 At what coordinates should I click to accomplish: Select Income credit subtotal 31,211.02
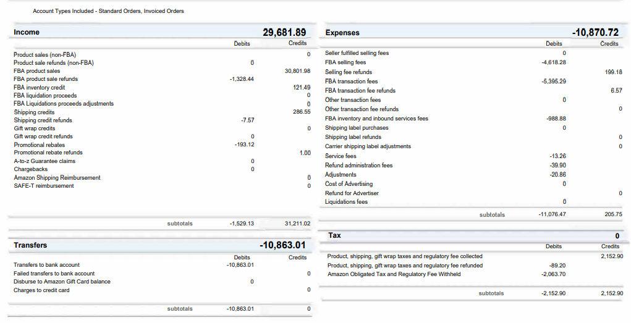[x=297, y=224]
